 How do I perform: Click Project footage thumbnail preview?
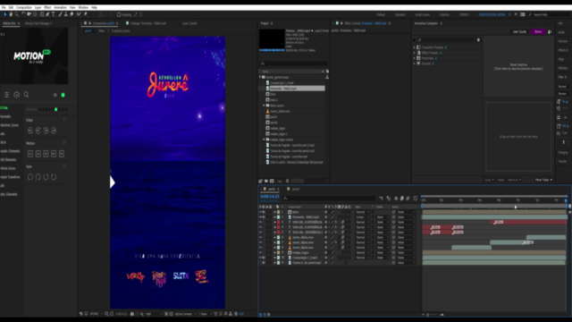(x=272, y=39)
